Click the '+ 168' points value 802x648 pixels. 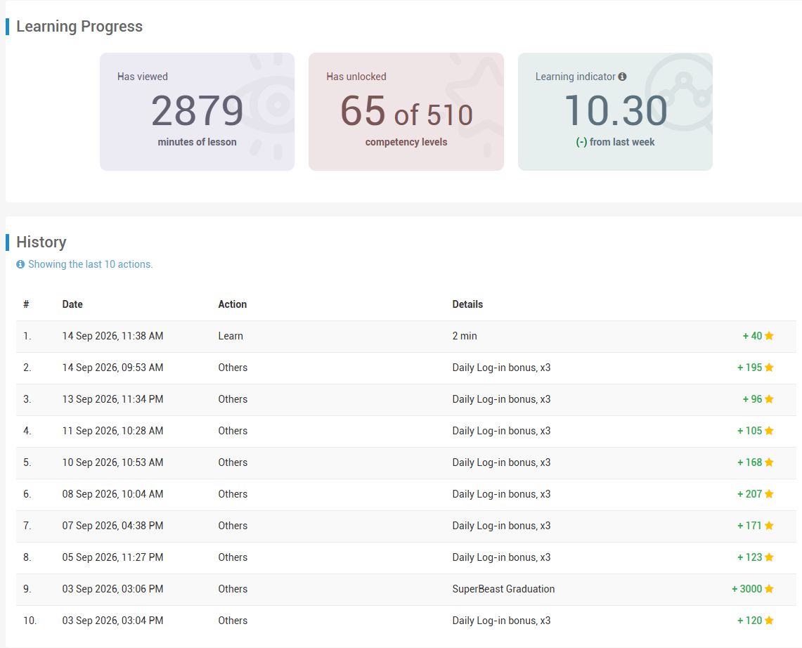click(750, 463)
